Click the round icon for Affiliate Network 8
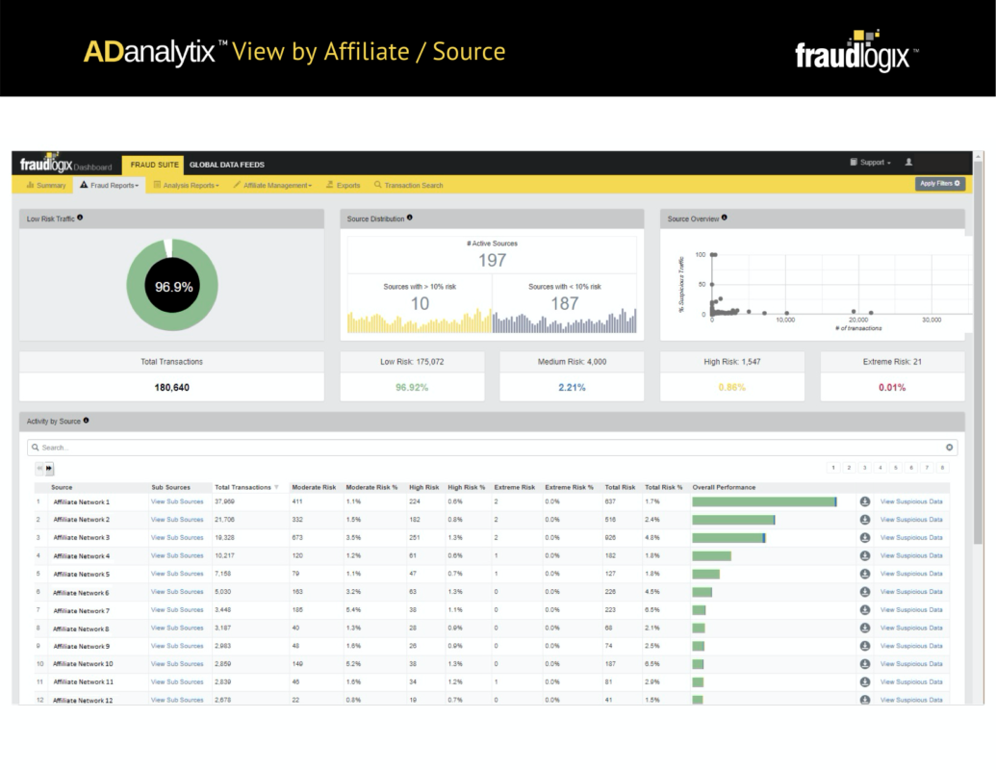The height and width of the screenshot is (770, 996). [864, 628]
